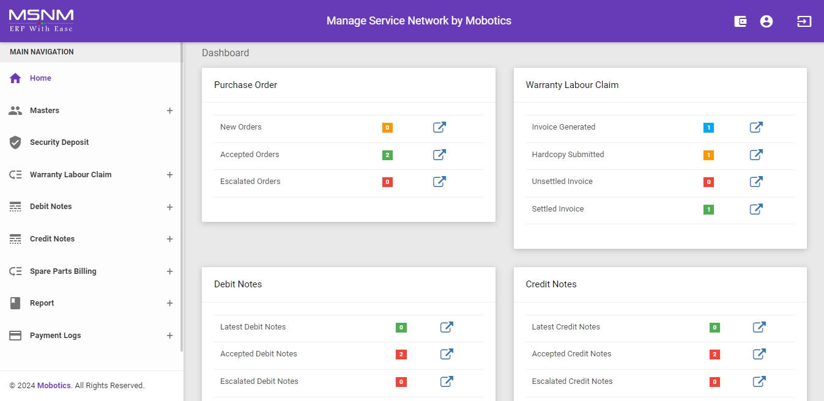Click the MSNM logo
This screenshot has height=401, width=824.
pyautogui.click(x=41, y=20)
